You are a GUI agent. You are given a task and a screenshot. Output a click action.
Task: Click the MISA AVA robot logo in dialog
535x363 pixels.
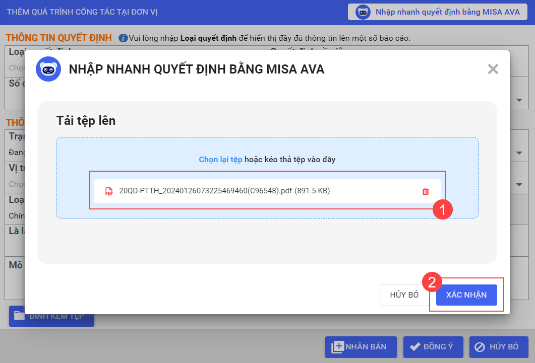tap(48, 69)
